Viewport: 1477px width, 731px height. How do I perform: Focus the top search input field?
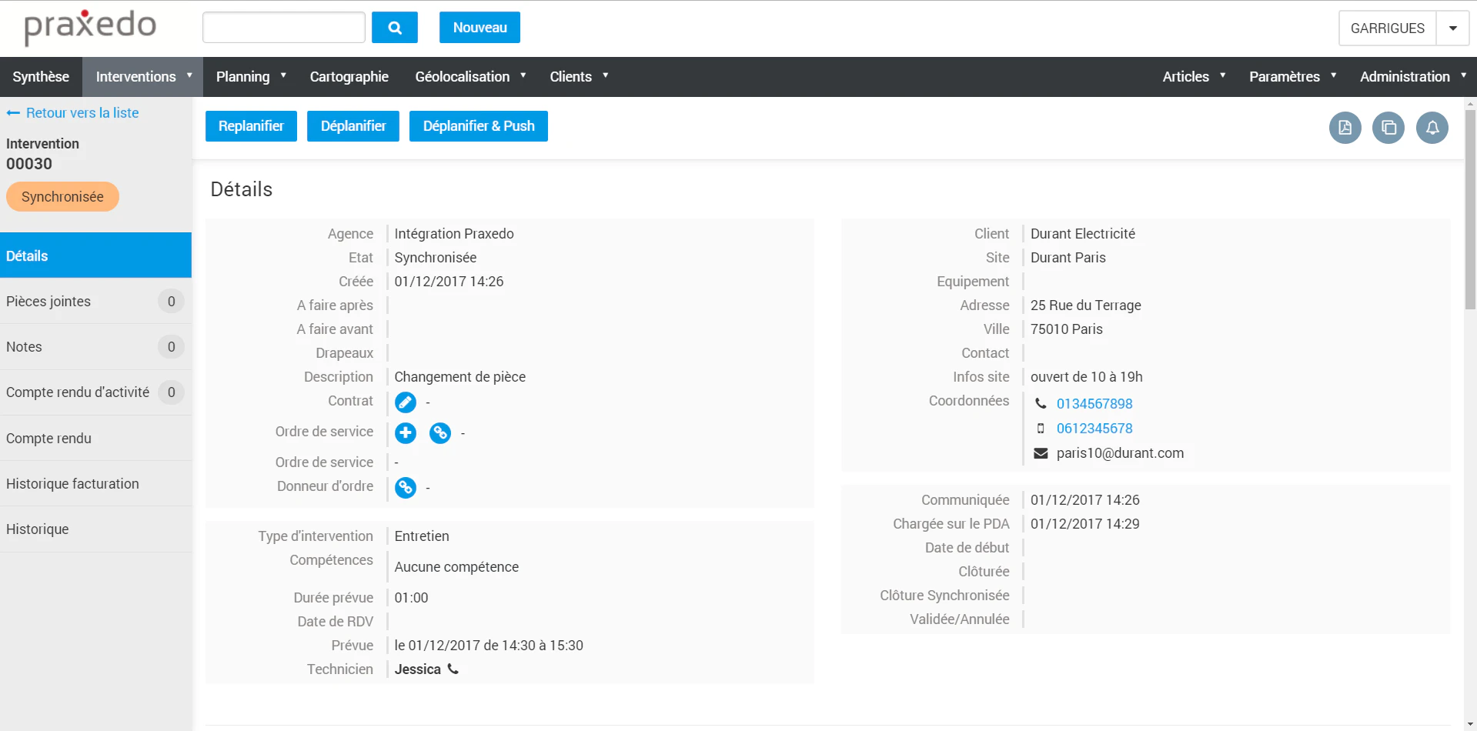tap(283, 28)
